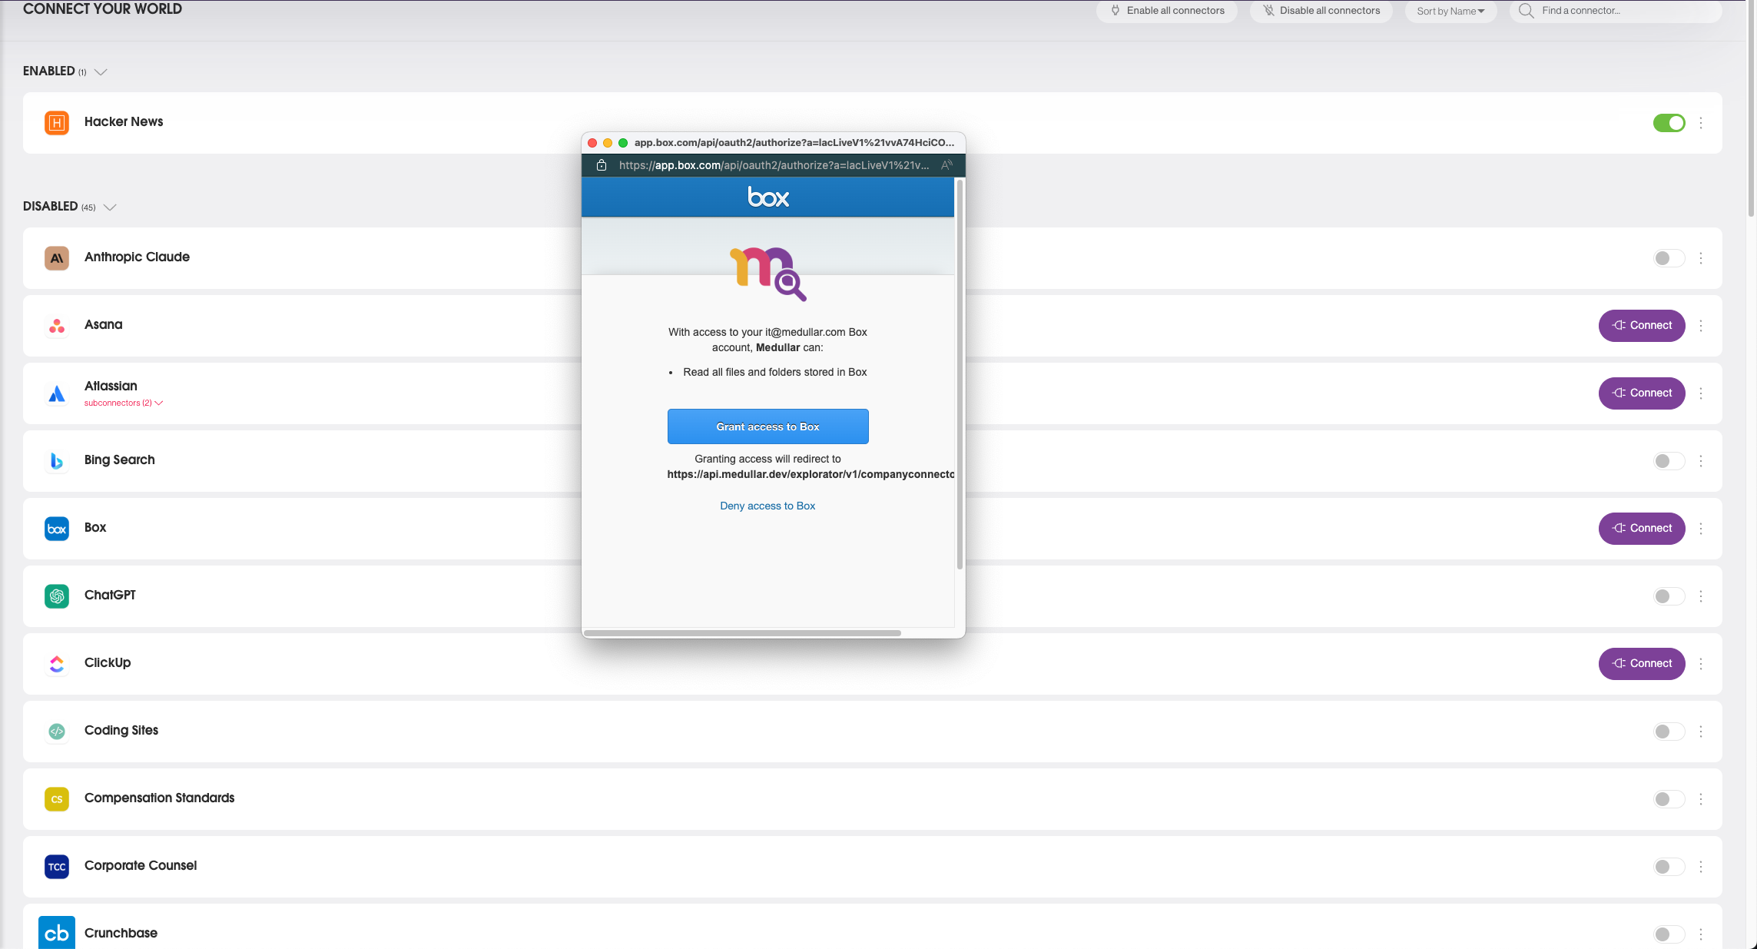Expand Atlassian subconnectors list
The height and width of the screenshot is (949, 1757).
(x=123, y=403)
